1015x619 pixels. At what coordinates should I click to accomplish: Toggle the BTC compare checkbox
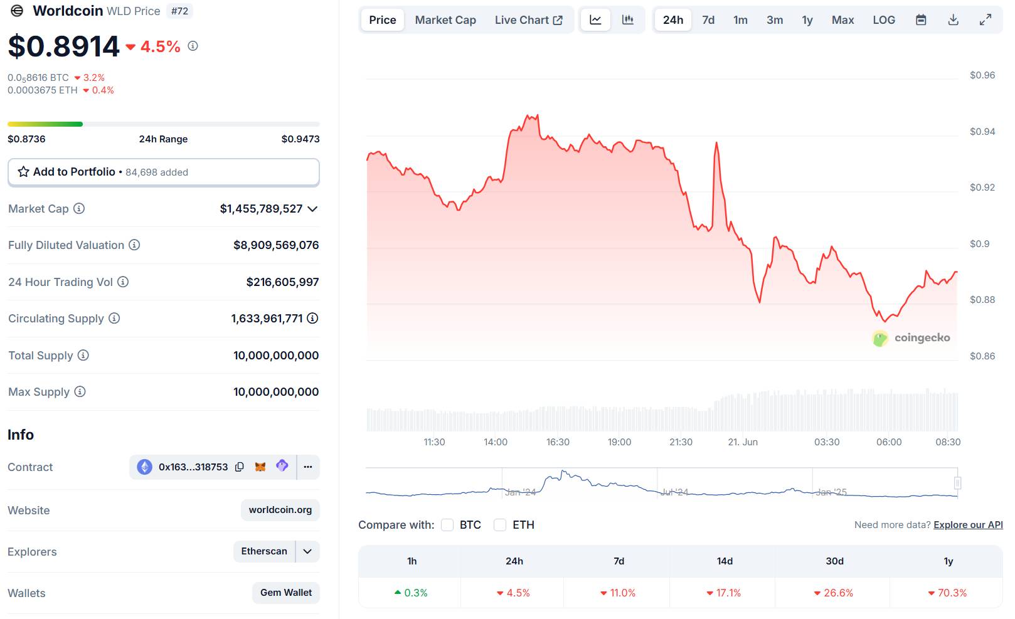pyautogui.click(x=447, y=525)
